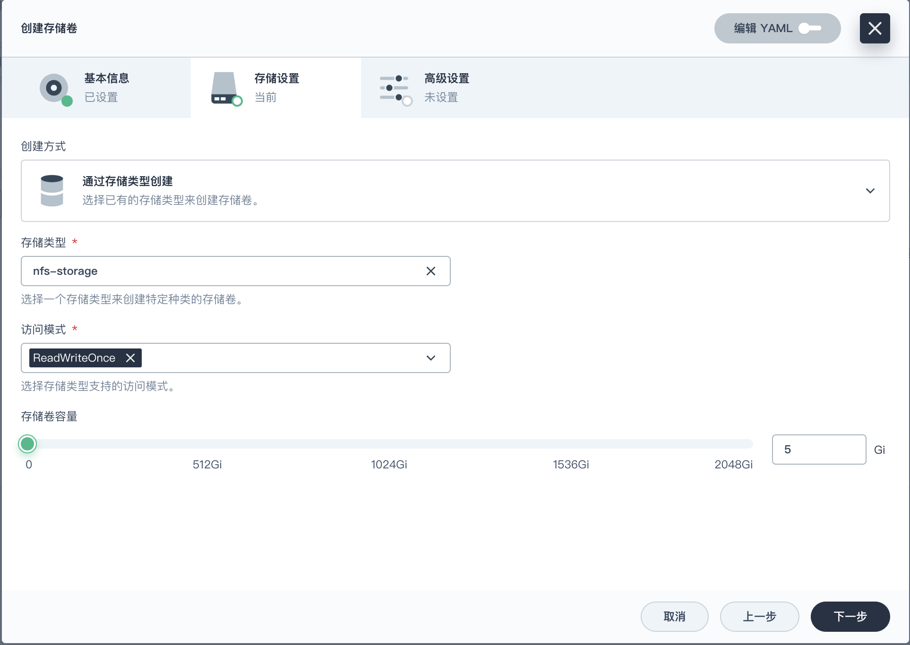Go back with the 上一步 button
This screenshot has height=645, width=910.
[x=759, y=616]
